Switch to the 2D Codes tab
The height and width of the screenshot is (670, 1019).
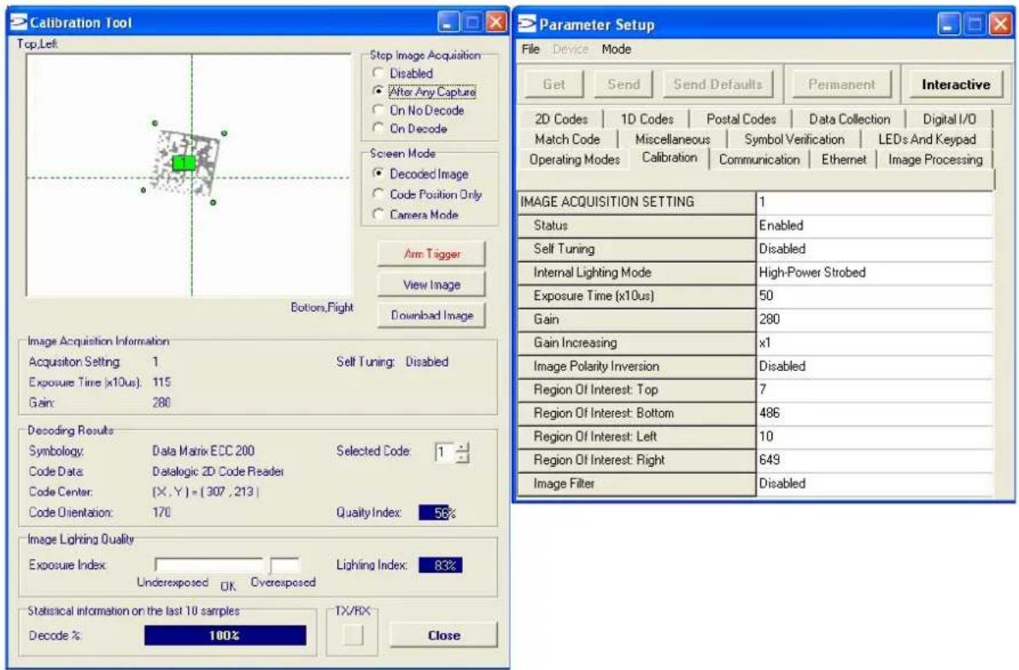(x=561, y=119)
